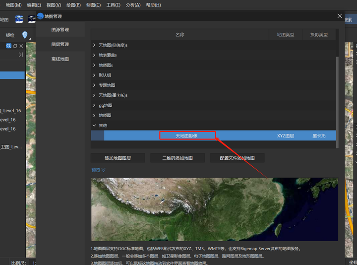Open the 制图(C) menu
Viewport: 357px width, 265px height.
pos(93,5)
